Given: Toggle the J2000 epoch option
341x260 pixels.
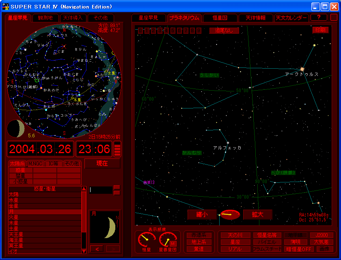Looking at the screenshot, I should (x=322, y=235).
